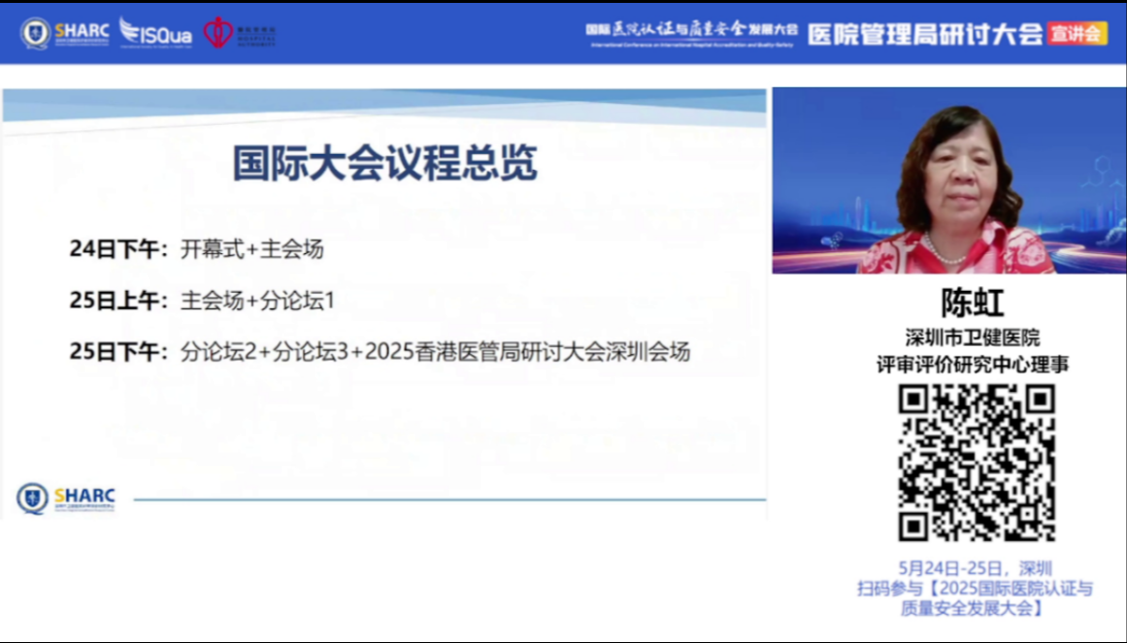Open the speaker video thumbnail
This screenshot has width=1127, height=643.
tap(948, 180)
